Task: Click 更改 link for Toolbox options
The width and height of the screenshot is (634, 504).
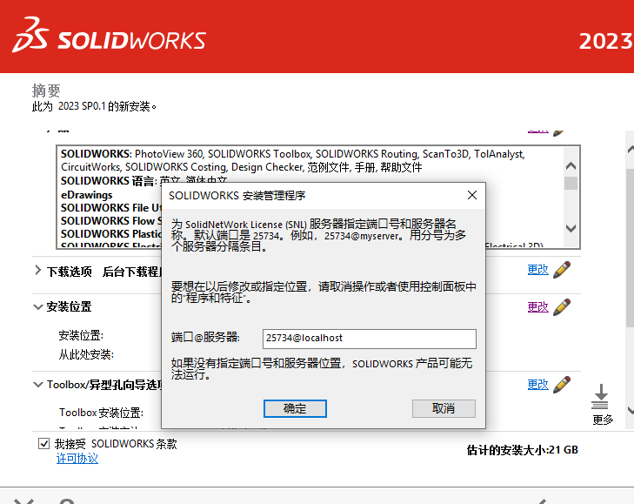Action: pyautogui.click(x=537, y=385)
